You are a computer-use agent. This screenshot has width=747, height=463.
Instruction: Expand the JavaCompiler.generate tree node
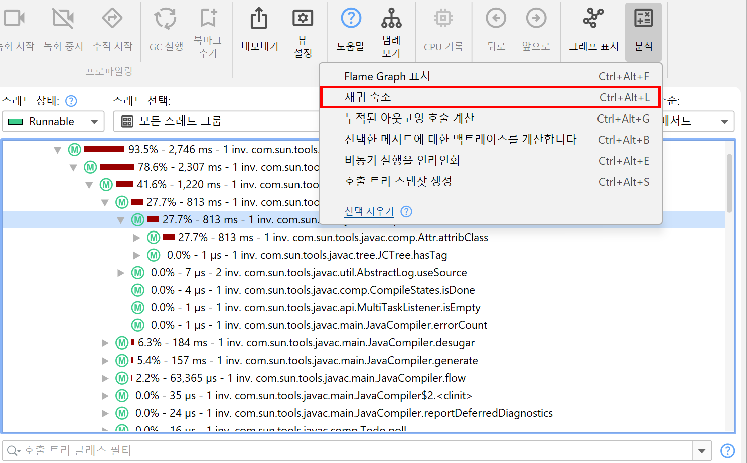105,361
